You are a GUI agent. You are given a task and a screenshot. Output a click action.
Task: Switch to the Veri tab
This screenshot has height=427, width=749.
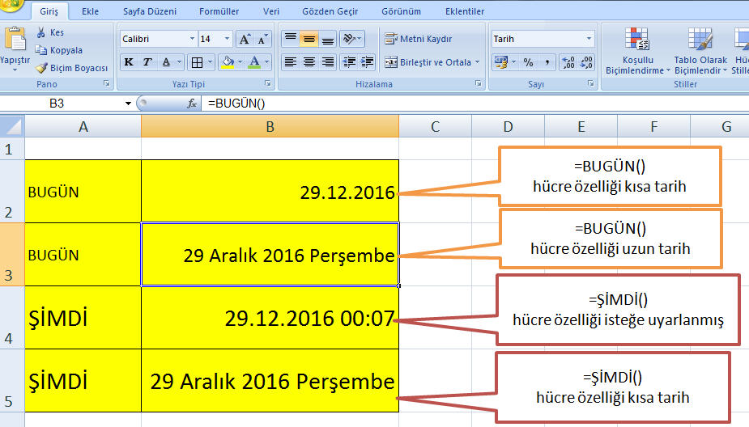(270, 11)
